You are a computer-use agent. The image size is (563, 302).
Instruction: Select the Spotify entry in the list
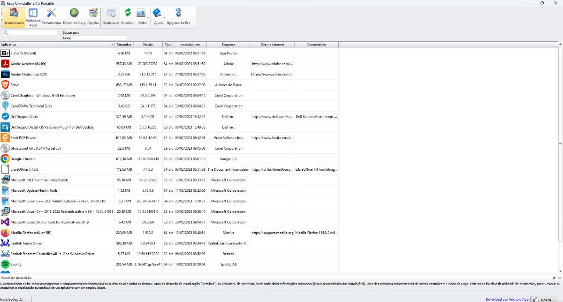click(16, 264)
